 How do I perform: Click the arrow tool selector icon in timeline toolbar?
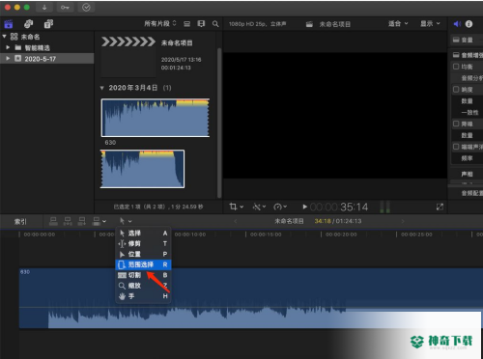click(x=123, y=221)
